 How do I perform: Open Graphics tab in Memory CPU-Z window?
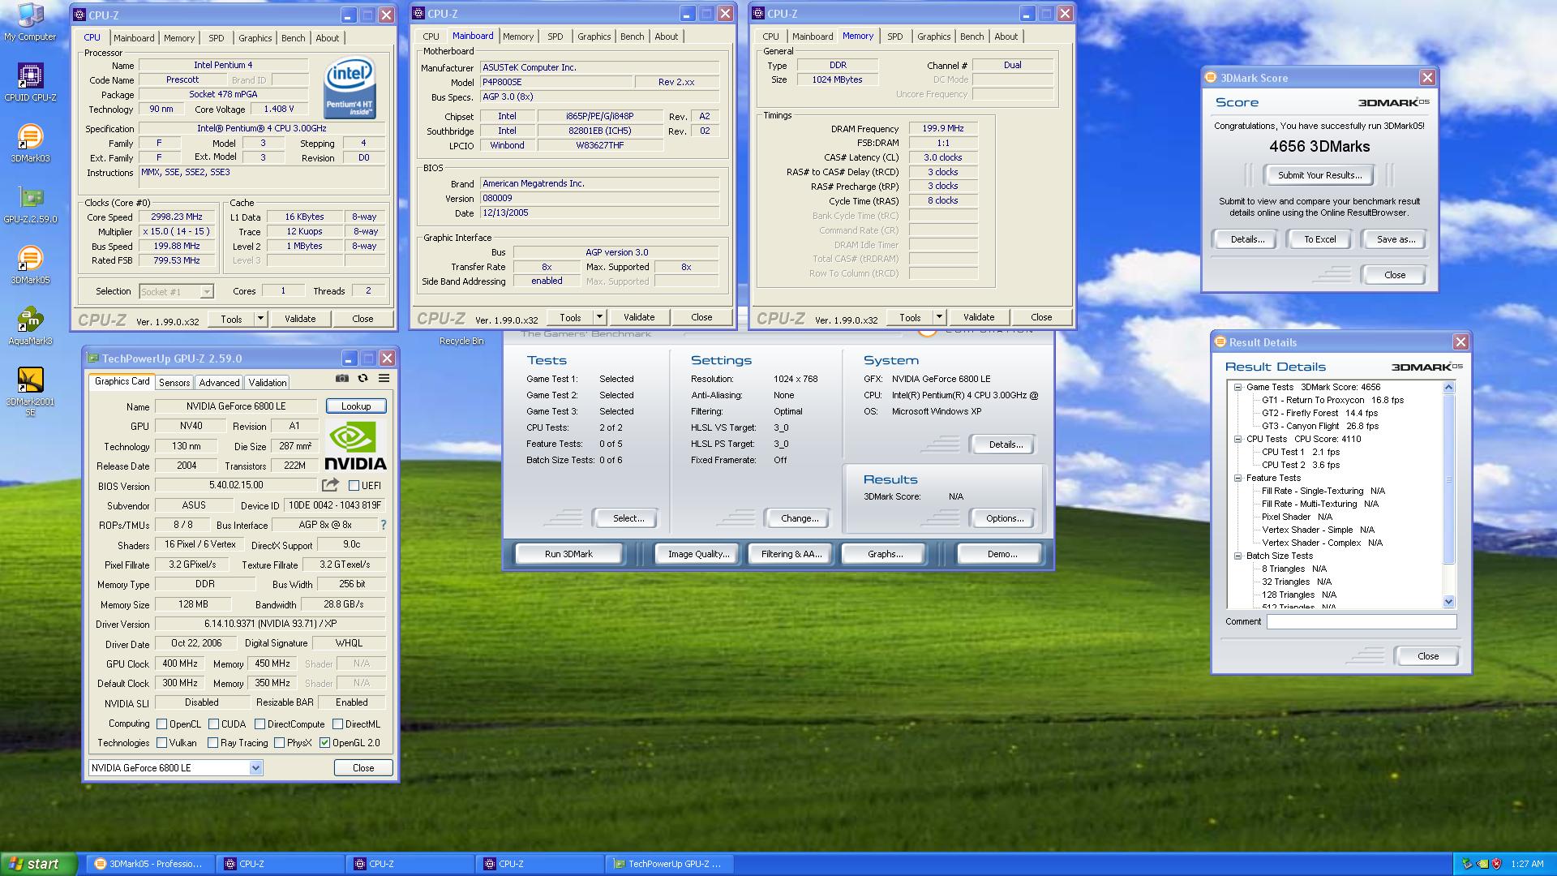click(x=933, y=36)
